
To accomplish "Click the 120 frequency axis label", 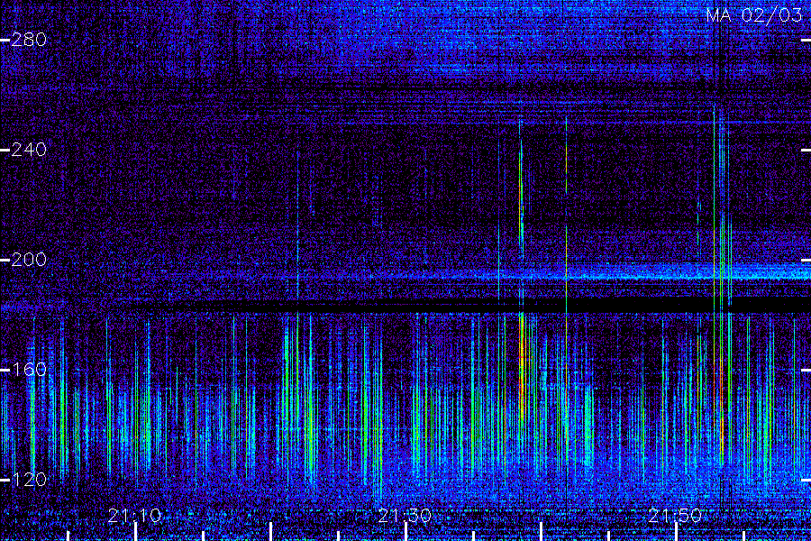I will pos(29,479).
